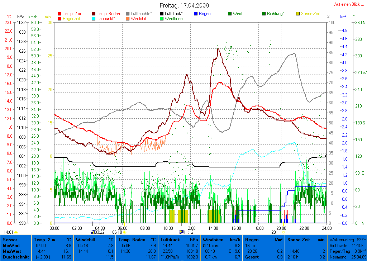Image resolution: width=367 pixels, height=261 pixels.
Task: Click the 12:00 mark on the time axis
Action: [x=191, y=228]
